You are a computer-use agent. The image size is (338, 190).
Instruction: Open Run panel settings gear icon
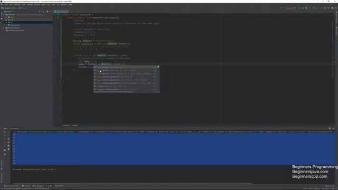tap(330, 128)
